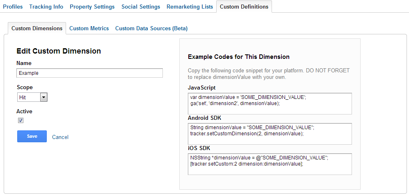Click the Cancel link
Image resolution: width=409 pixels, height=195 pixels.
click(60, 137)
